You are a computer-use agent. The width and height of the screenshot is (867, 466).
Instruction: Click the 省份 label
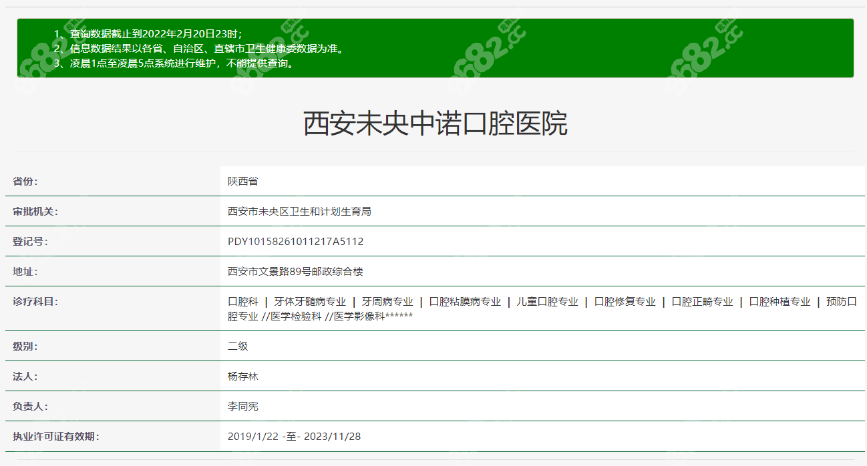pyautogui.click(x=25, y=181)
